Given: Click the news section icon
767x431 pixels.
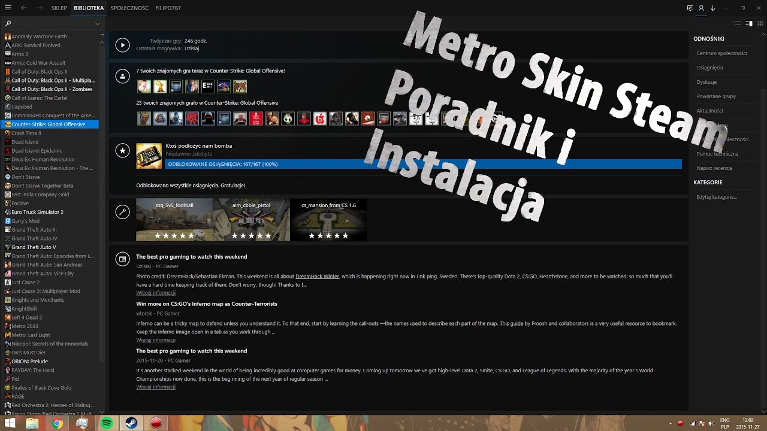Looking at the screenshot, I should click(x=122, y=259).
